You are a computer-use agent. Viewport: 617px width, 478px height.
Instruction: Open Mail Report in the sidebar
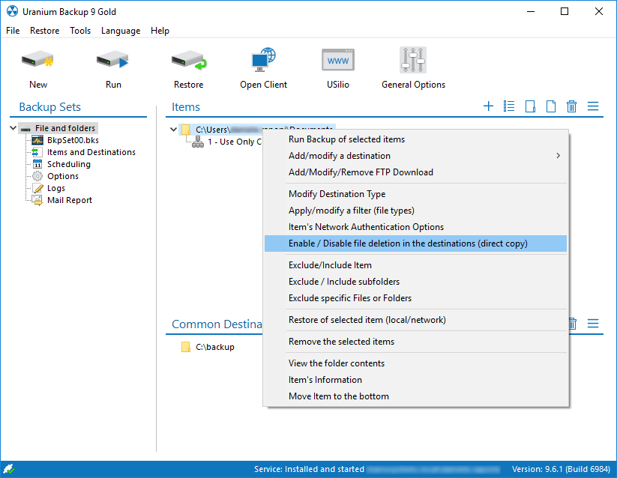tap(69, 200)
